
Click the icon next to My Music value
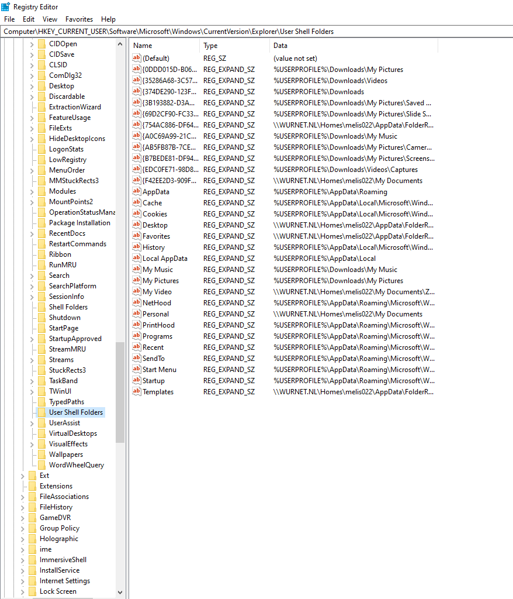pyautogui.click(x=137, y=268)
